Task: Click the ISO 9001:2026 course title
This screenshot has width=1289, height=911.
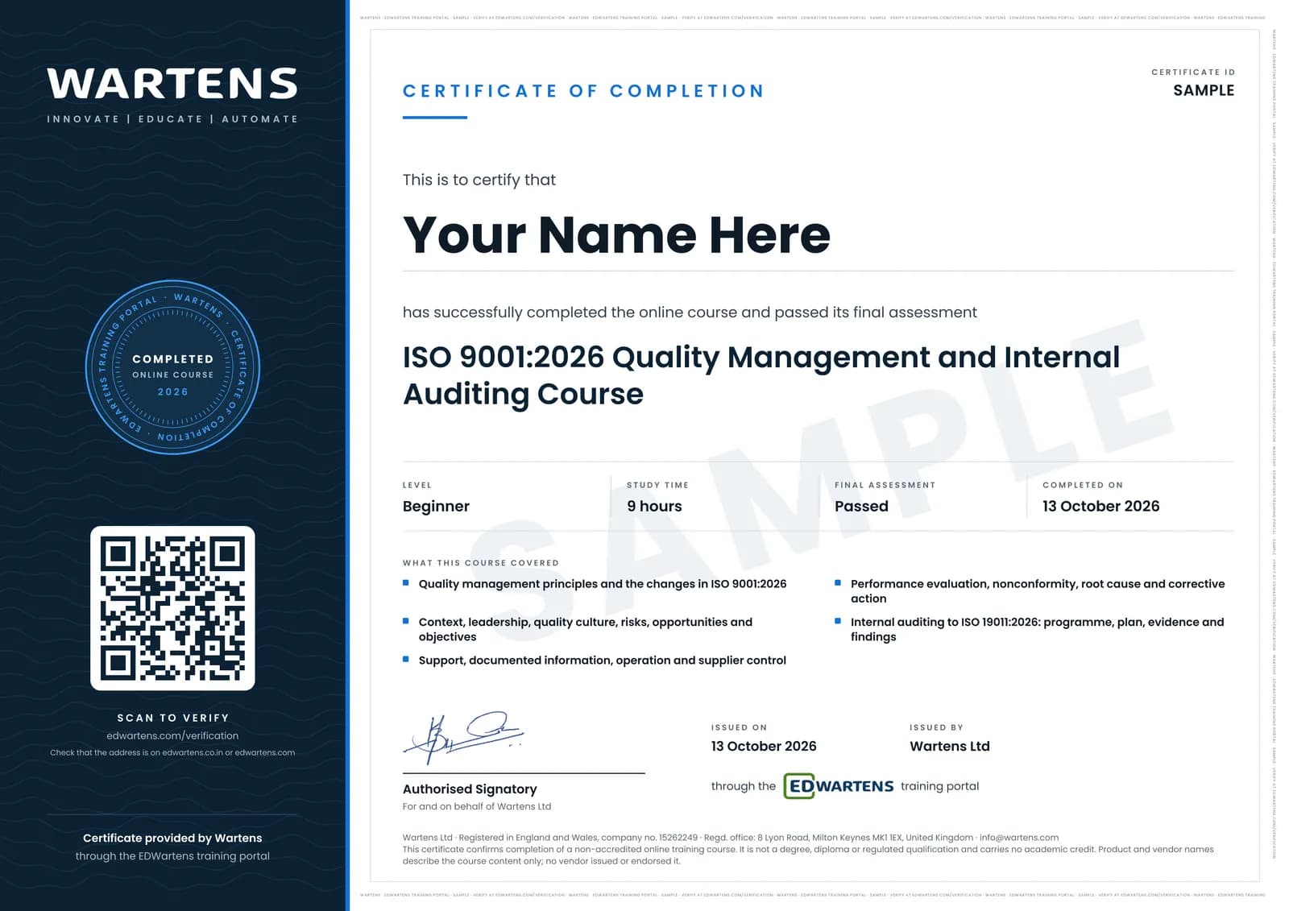Action: click(x=761, y=375)
